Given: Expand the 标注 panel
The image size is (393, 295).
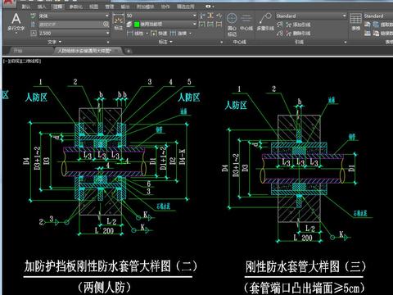Looking at the screenshot, I should (x=165, y=42).
